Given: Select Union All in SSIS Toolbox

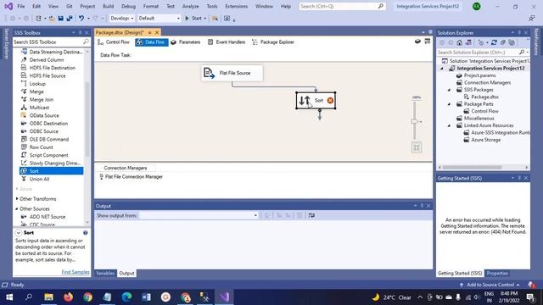Looking at the screenshot, I should (x=39, y=179).
